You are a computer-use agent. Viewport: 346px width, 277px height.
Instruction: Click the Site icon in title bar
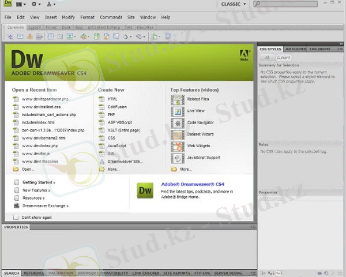pyautogui.click(x=49, y=4)
